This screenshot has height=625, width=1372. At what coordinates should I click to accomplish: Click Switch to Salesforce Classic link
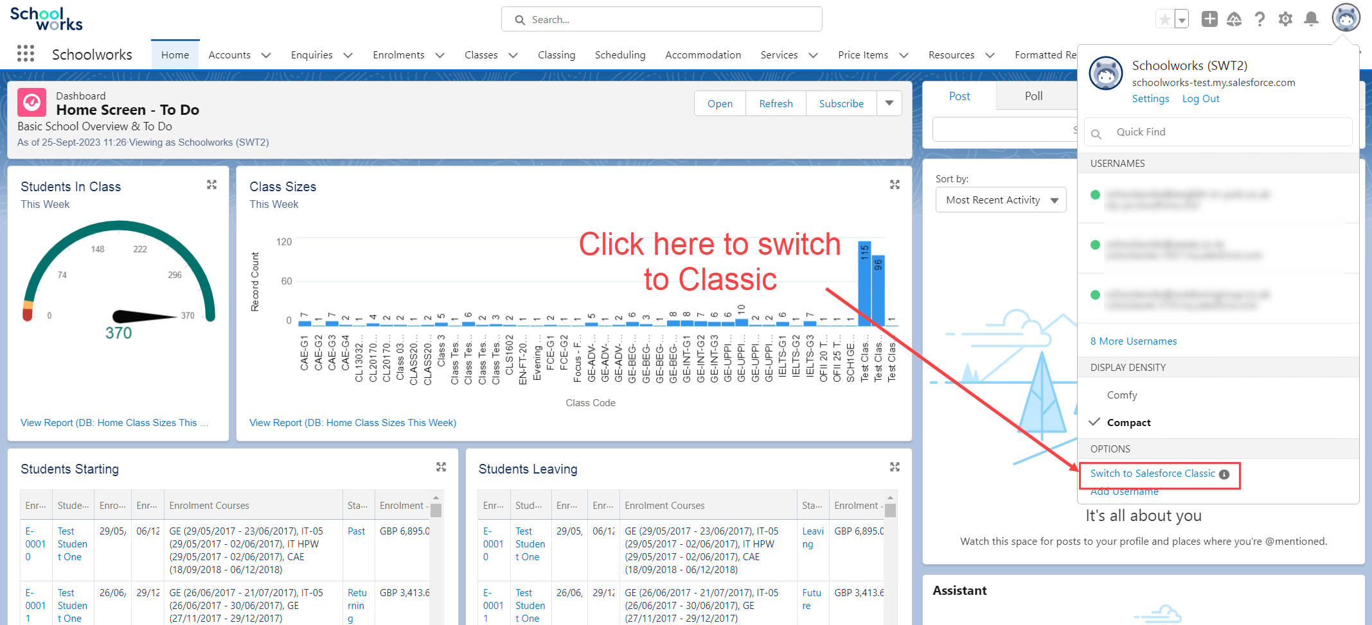[x=1152, y=474]
